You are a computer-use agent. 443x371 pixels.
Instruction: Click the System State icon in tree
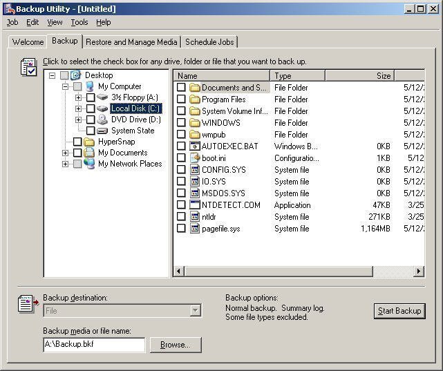coord(102,131)
